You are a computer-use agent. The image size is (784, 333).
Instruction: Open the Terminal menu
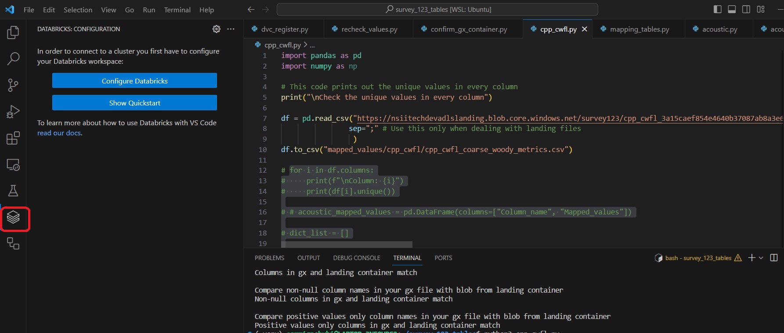coord(177,10)
